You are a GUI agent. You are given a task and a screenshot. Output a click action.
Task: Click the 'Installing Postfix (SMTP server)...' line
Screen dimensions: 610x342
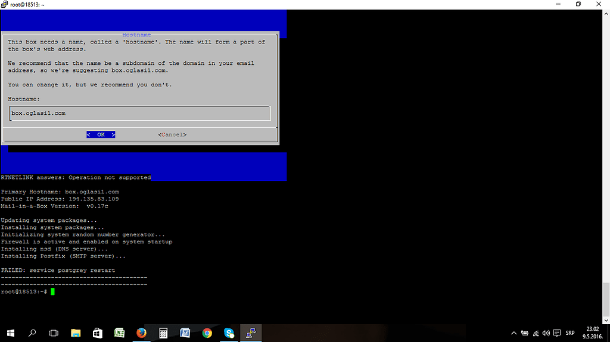click(x=63, y=256)
